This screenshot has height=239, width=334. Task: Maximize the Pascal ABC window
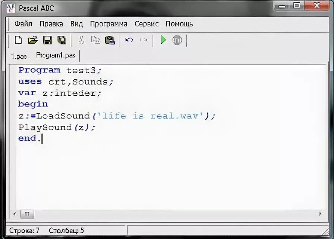click(x=297, y=6)
